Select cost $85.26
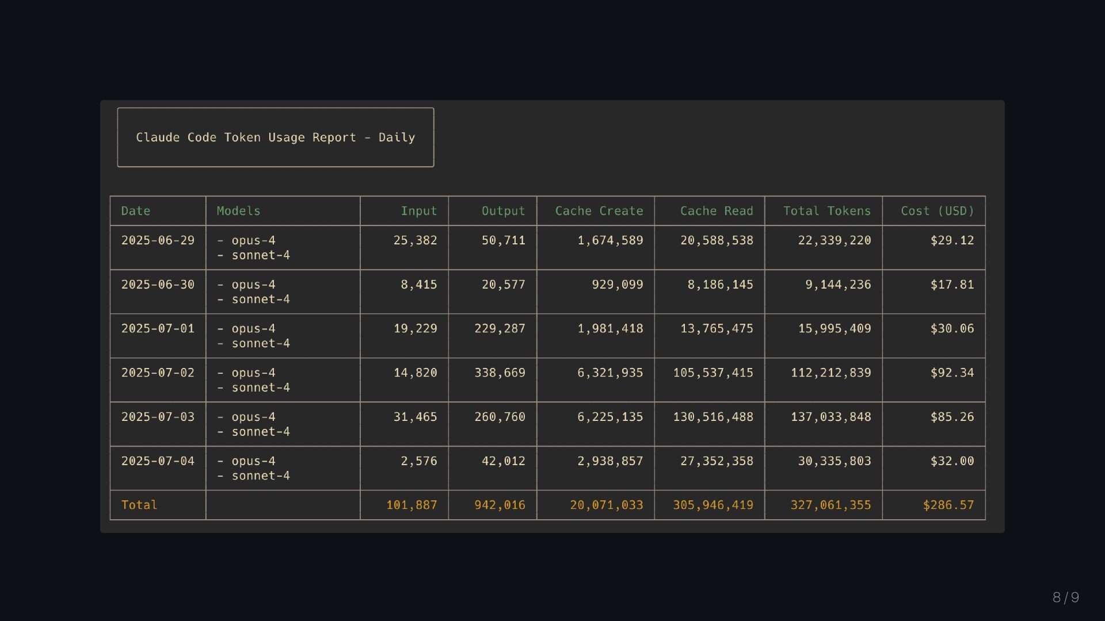 [x=952, y=417]
